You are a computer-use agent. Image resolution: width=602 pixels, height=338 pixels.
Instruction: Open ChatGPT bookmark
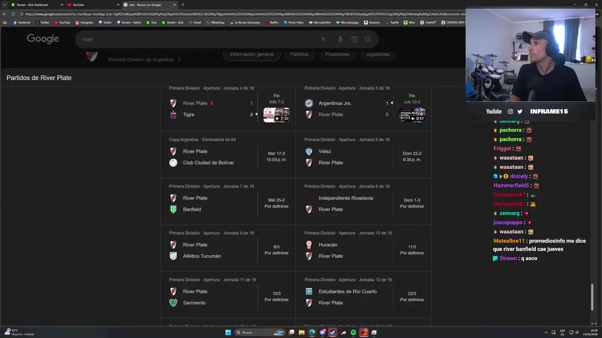(x=428, y=23)
